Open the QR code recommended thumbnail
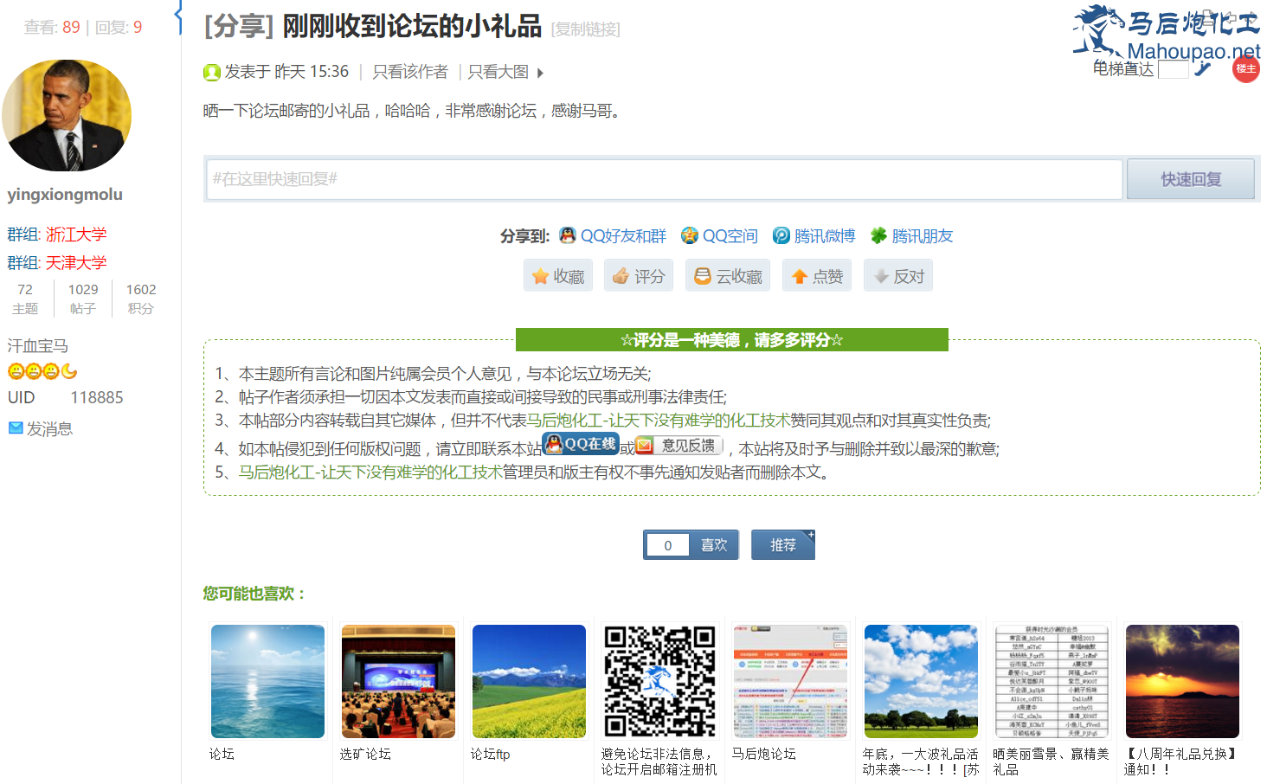1267x784 pixels. click(x=659, y=681)
